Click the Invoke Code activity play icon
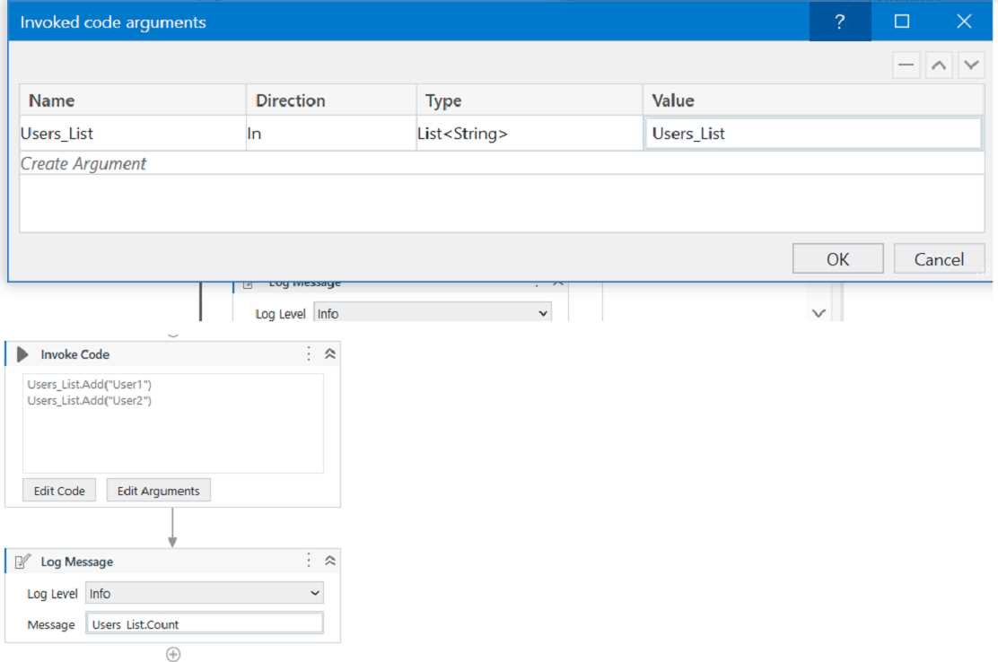Image resolution: width=998 pixels, height=662 pixels. 23,354
